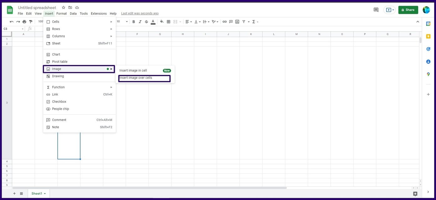Open the Borders tool
The image size is (436, 200).
(x=169, y=22)
